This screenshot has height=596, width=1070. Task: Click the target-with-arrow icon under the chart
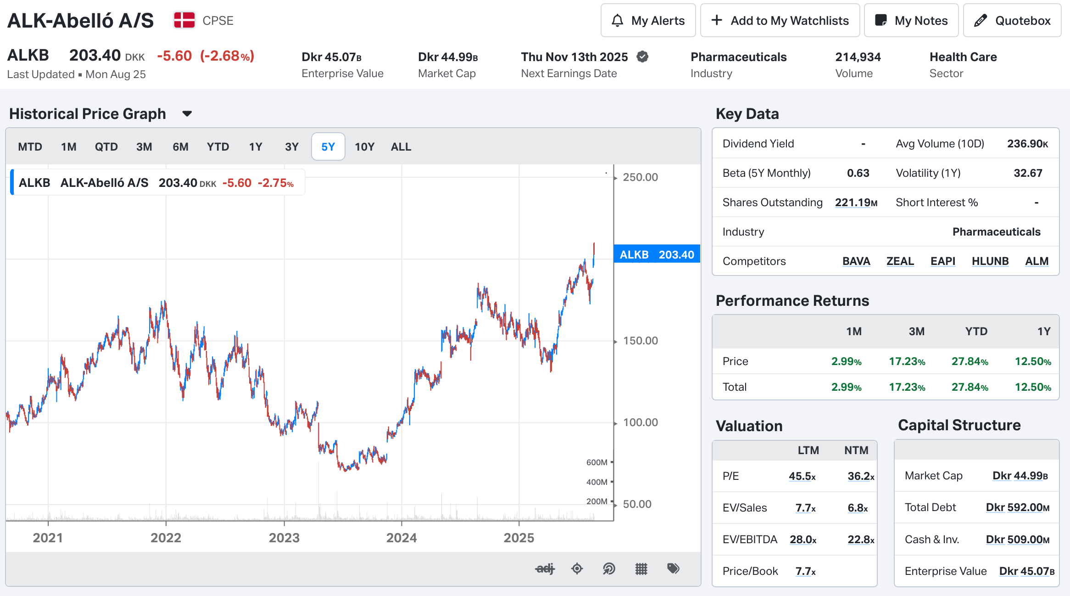[x=609, y=569]
